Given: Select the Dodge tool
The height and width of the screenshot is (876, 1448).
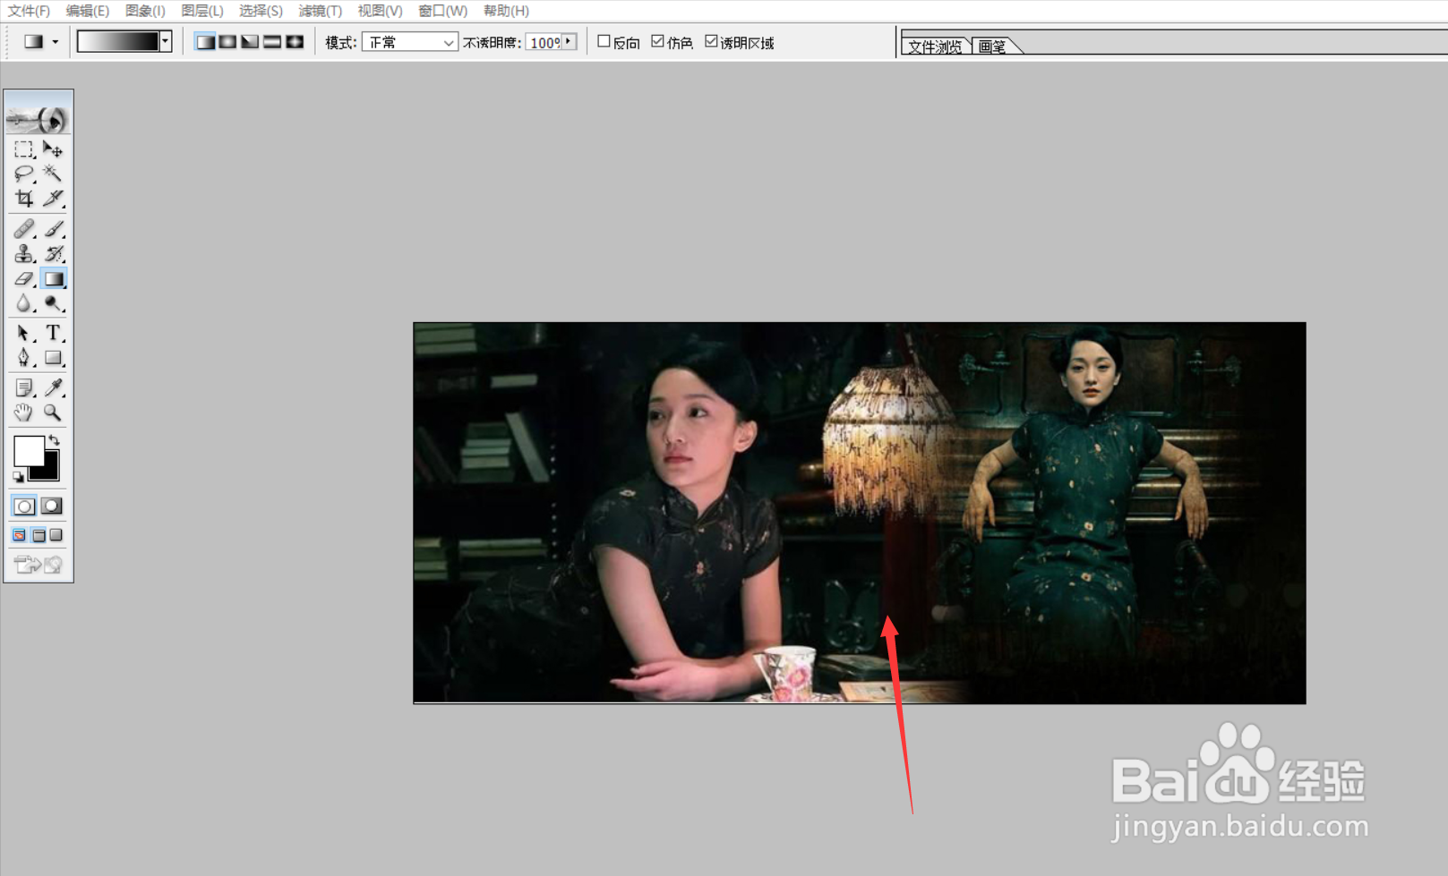Looking at the screenshot, I should click(x=53, y=304).
